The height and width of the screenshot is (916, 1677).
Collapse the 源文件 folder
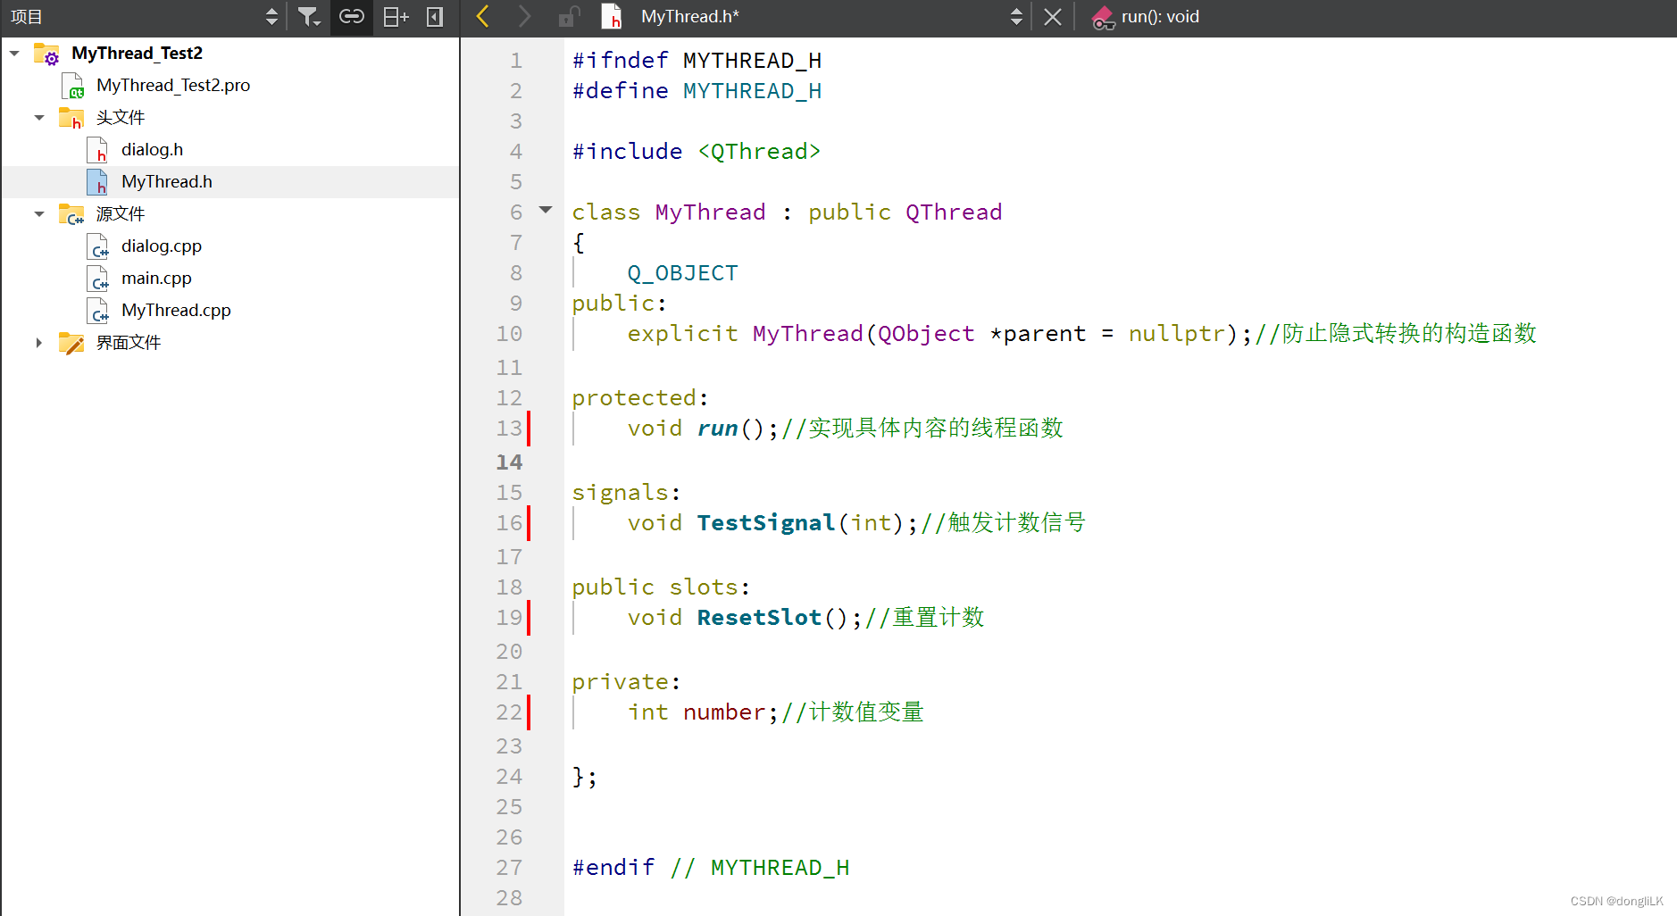point(39,214)
